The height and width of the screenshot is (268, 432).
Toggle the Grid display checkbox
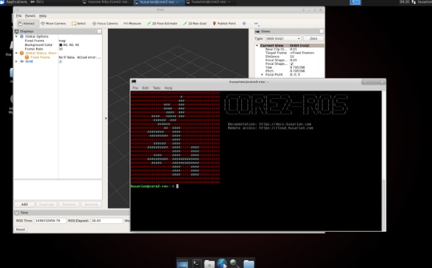tap(60, 61)
